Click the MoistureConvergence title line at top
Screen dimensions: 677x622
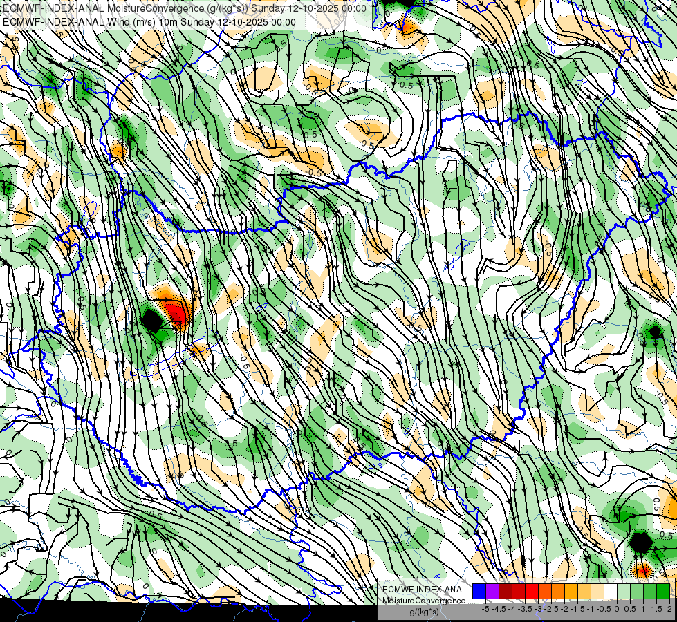(185, 8)
